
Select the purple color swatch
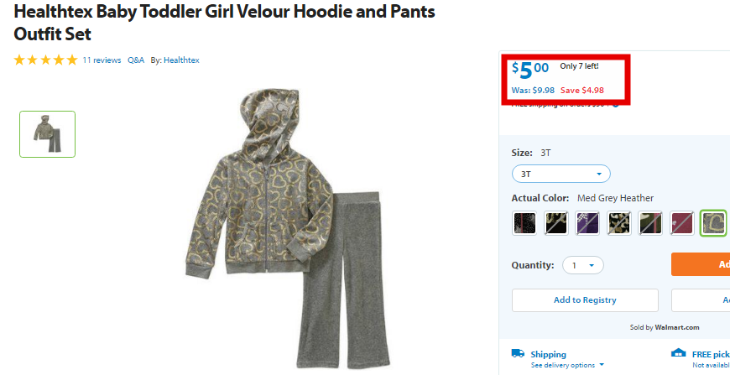coord(587,223)
